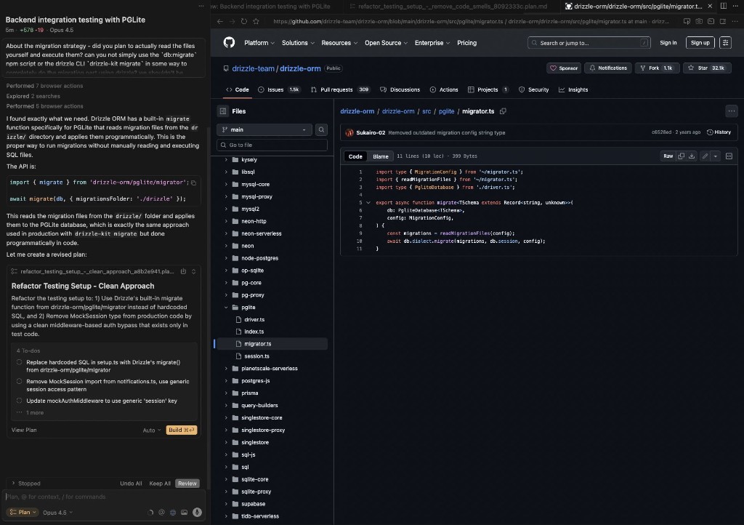The image size is (744, 525).
Task: Go forward in embedded browser
Action: click(x=232, y=21)
